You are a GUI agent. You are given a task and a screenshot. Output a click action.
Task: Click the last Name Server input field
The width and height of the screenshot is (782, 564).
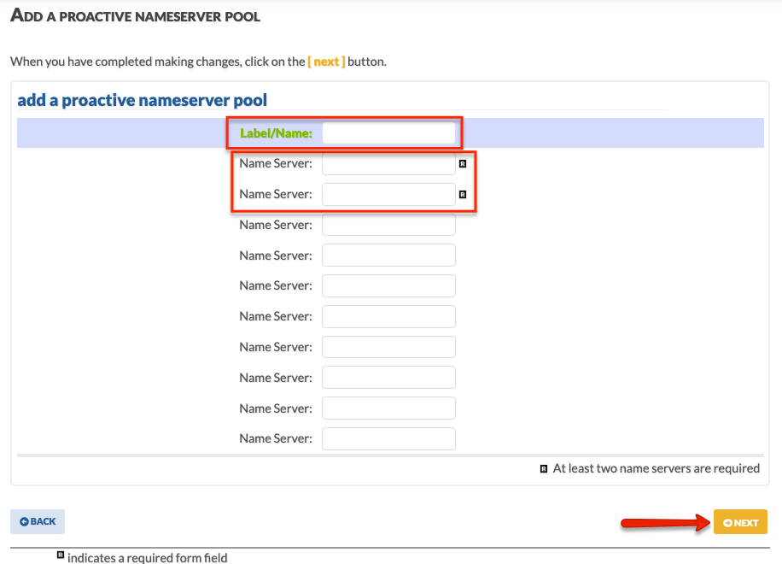[388, 438]
